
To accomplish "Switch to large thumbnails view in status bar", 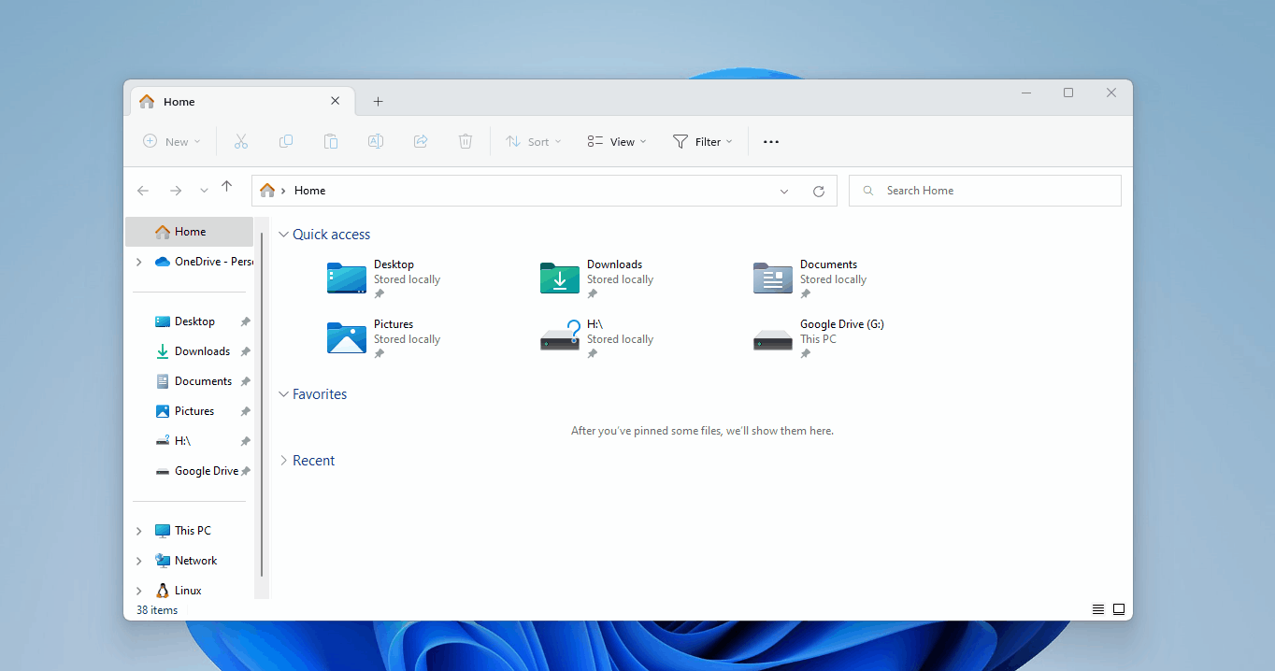I will [x=1119, y=609].
